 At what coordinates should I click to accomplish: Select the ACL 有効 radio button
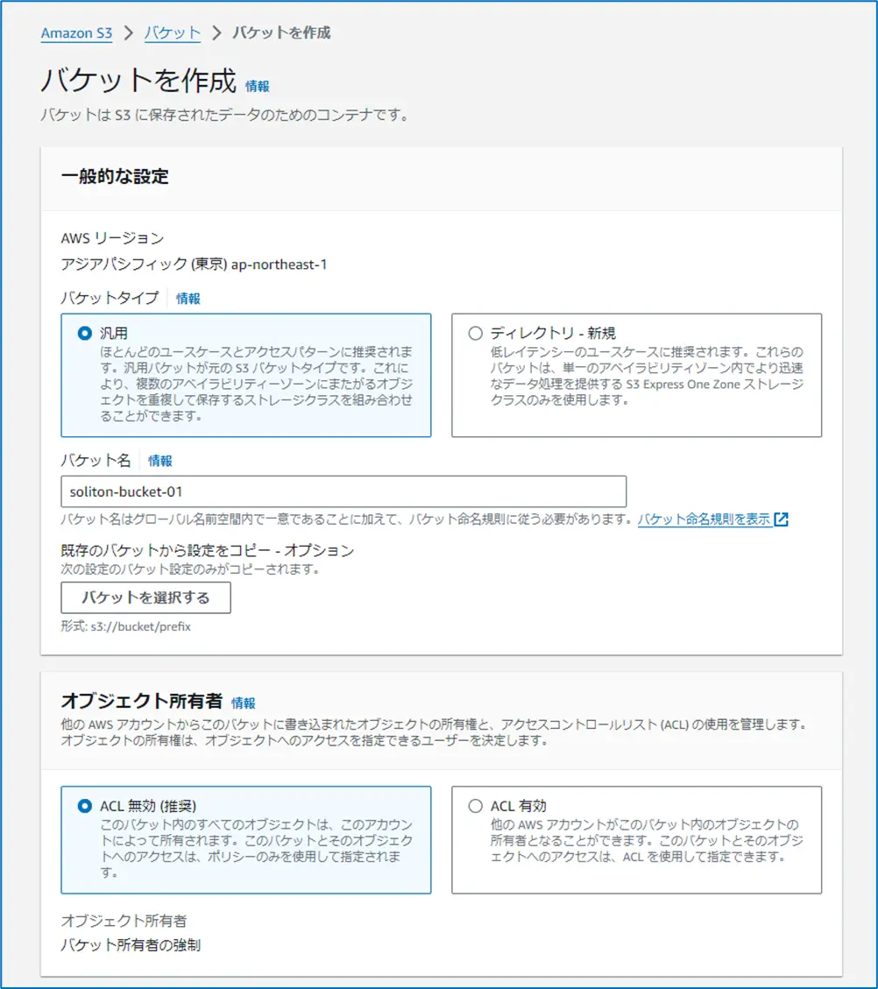tap(476, 806)
